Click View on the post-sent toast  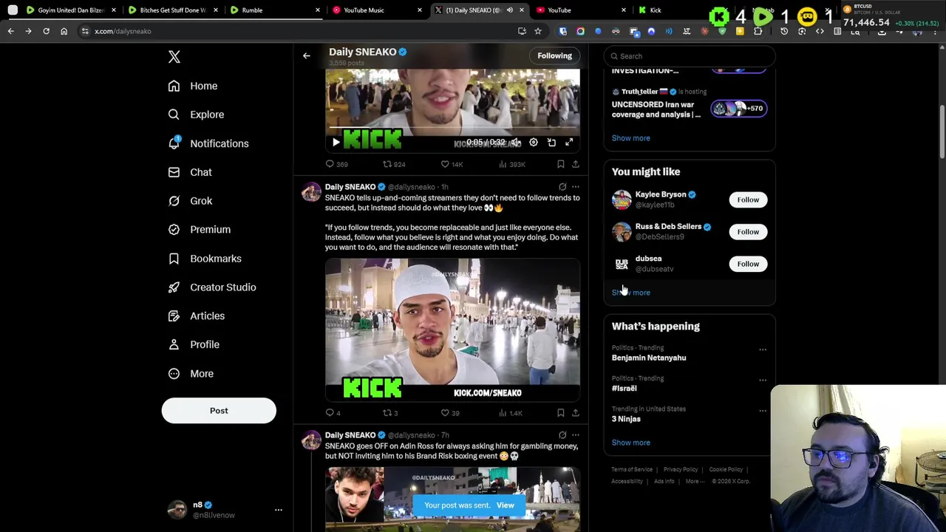click(x=505, y=505)
